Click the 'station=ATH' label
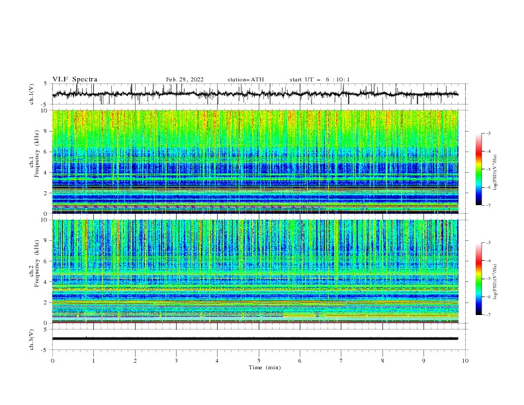The image size is (524, 405). [x=245, y=79]
